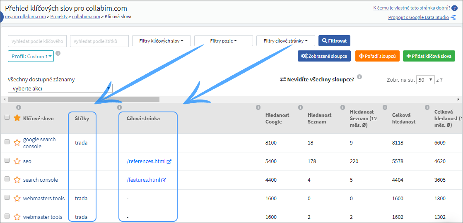Sort by 'Klíčové slovo' column header
Viewport: 463px width, 223px height.
[x=39, y=119]
